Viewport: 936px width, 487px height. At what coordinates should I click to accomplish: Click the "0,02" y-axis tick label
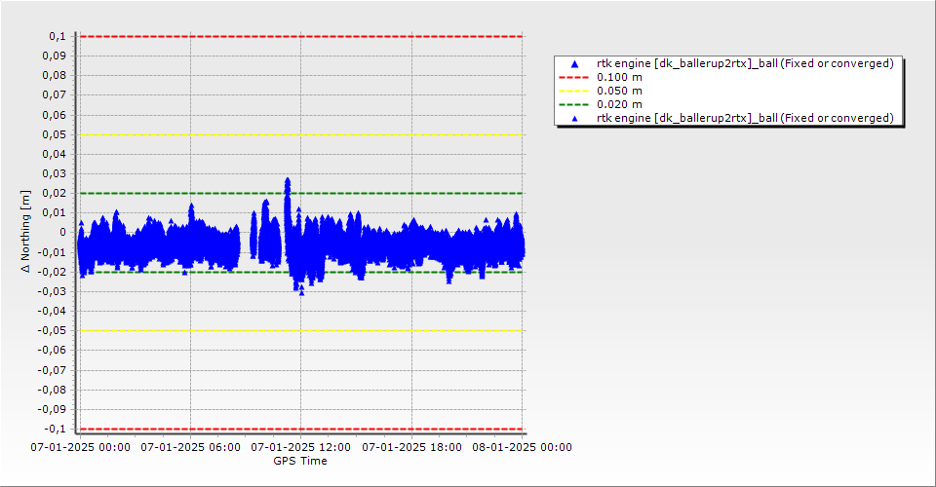click(55, 193)
